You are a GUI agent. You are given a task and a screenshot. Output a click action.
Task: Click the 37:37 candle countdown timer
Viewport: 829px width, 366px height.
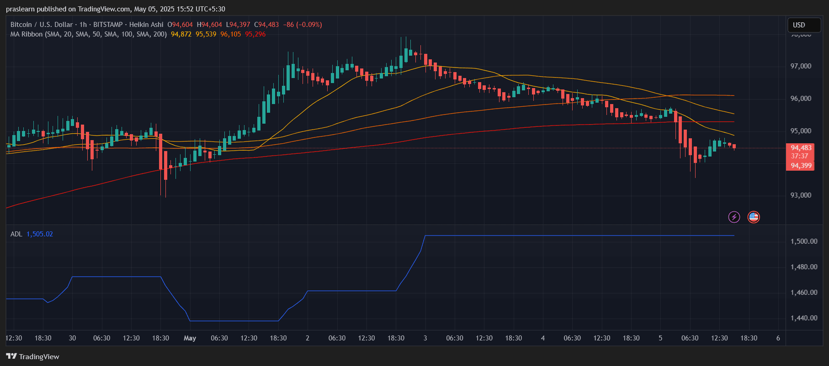(800, 157)
